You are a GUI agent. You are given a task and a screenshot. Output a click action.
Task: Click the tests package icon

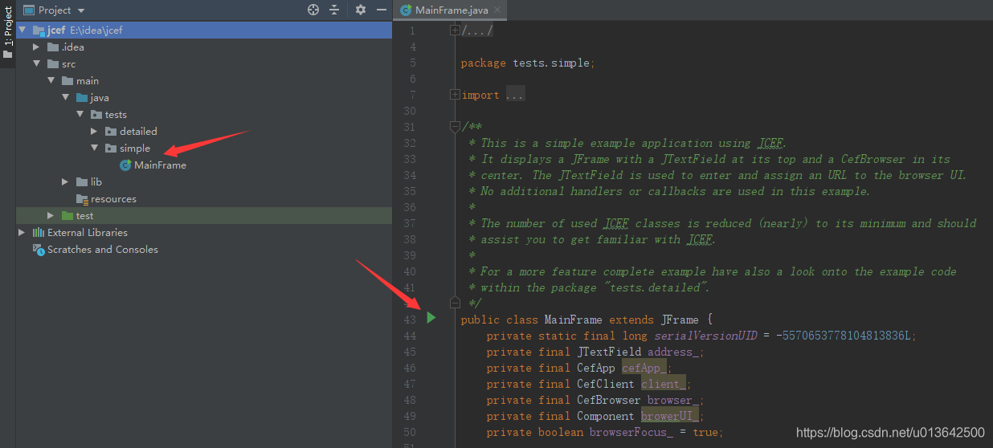(96, 114)
